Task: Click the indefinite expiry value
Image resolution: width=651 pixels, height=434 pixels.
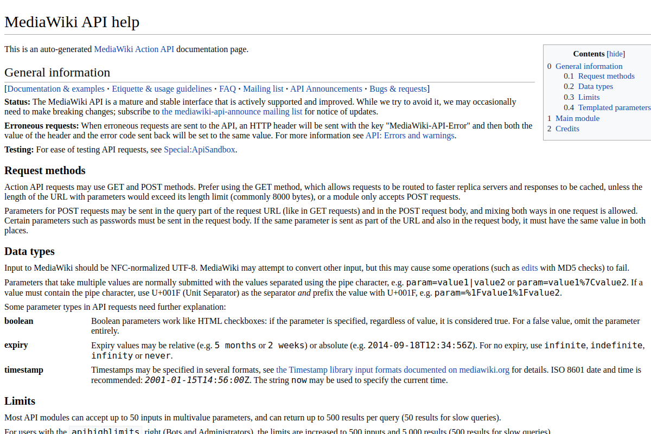Action: pyautogui.click(x=617, y=345)
